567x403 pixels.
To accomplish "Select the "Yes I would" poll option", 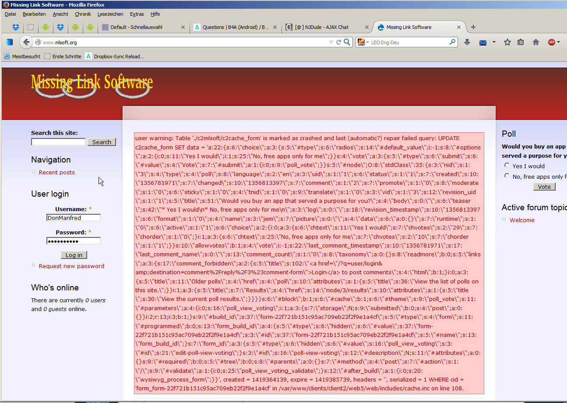I will (x=507, y=166).
